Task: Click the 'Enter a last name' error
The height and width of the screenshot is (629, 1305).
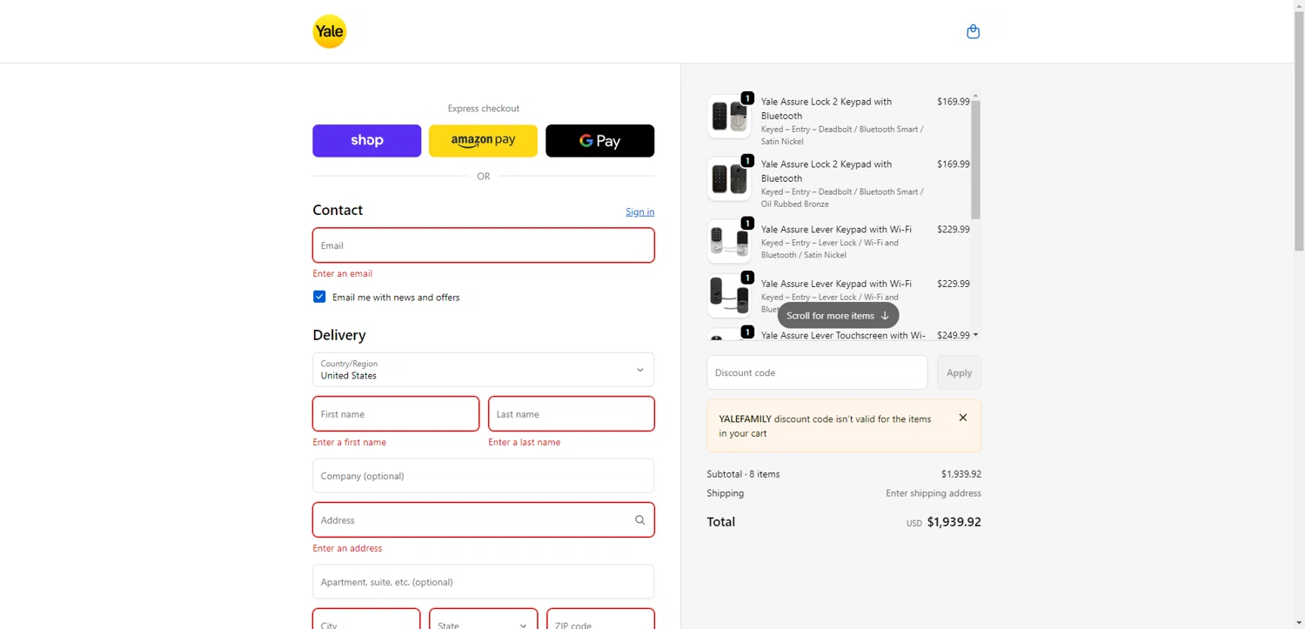Action: point(524,443)
